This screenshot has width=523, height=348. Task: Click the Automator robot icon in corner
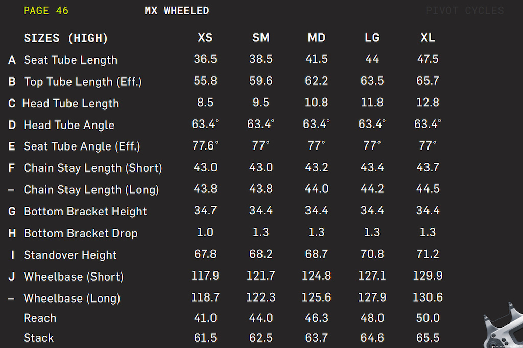click(x=504, y=326)
